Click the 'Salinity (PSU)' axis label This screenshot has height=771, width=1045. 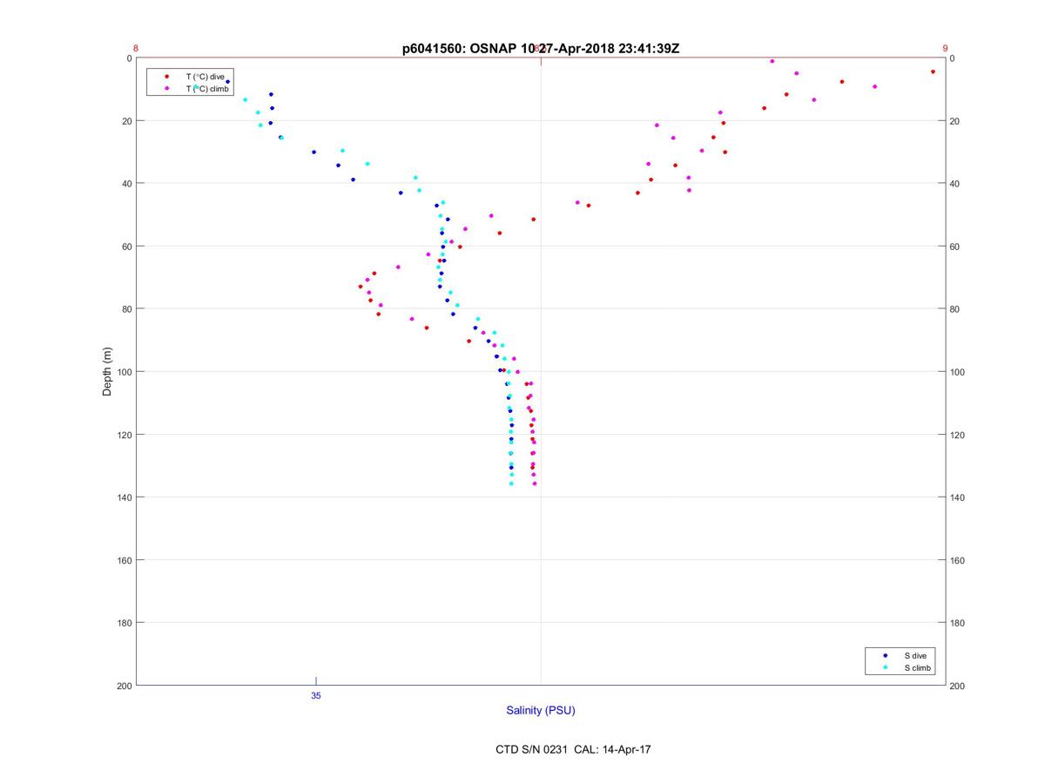541,711
